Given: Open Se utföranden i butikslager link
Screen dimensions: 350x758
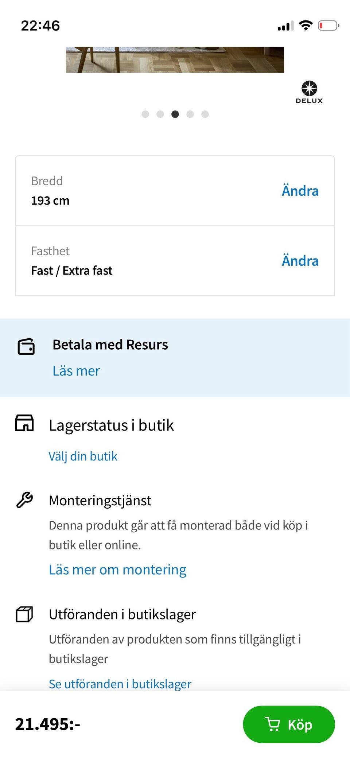Looking at the screenshot, I should 120,684.
